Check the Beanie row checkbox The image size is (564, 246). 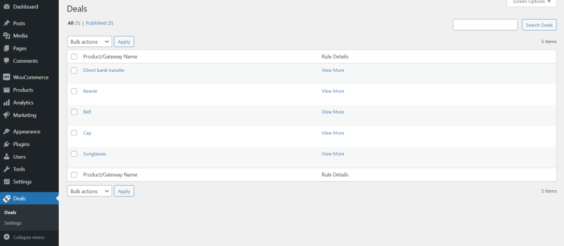(74, 91)
